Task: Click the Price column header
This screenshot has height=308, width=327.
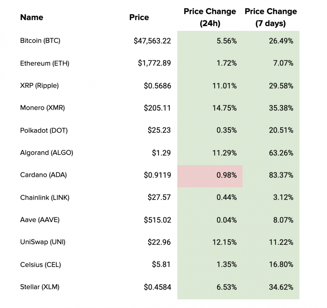Action: click(139, 17)
